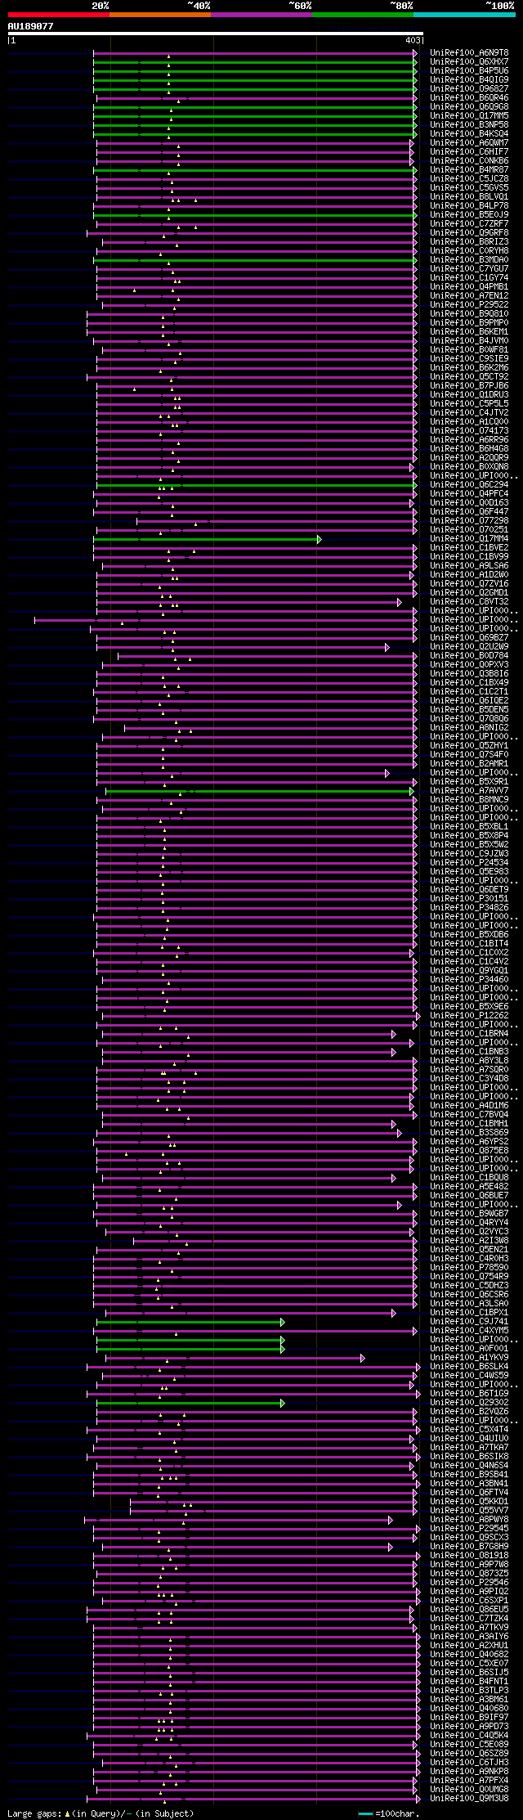
Task: Click the UniRef100_B4KSQ4 label
Action: click(469, 133)
